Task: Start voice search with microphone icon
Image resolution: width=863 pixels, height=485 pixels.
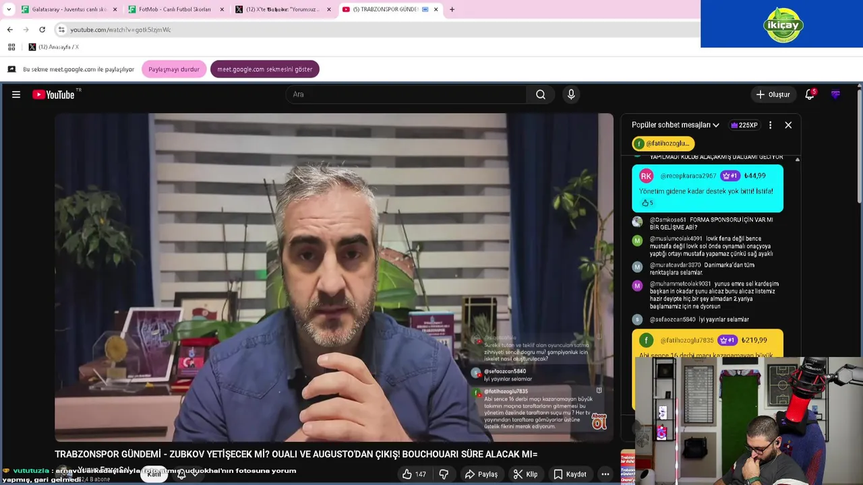Action: (x=571, y=94)
